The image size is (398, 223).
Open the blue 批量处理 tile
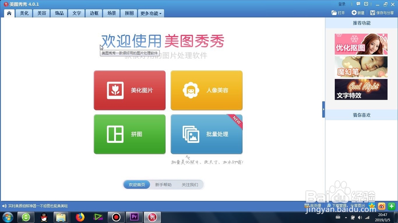tap(206, 134)
